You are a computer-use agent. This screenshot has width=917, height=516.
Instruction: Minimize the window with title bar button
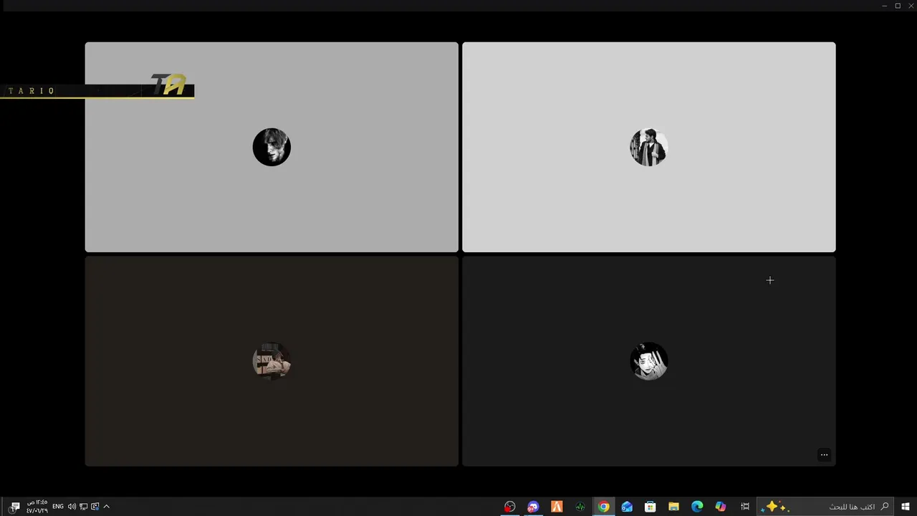pos(884,6)
